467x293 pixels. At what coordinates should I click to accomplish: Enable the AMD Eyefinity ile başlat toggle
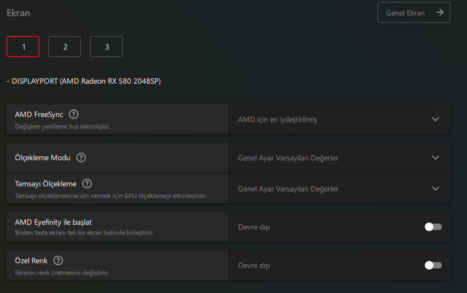(433, 227)
